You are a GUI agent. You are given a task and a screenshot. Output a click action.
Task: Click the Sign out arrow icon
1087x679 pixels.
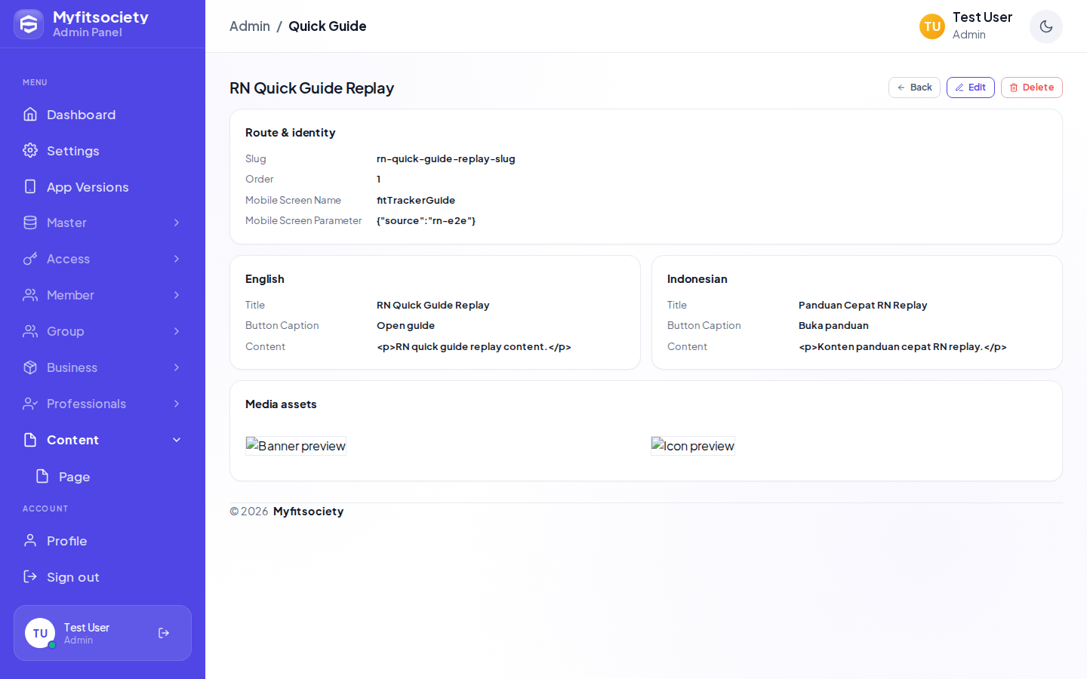(30, 576)
